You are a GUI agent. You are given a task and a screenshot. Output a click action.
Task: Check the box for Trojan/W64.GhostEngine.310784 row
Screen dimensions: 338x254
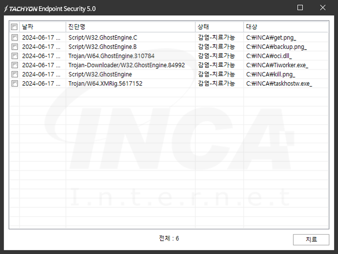(x=14, y=56)
